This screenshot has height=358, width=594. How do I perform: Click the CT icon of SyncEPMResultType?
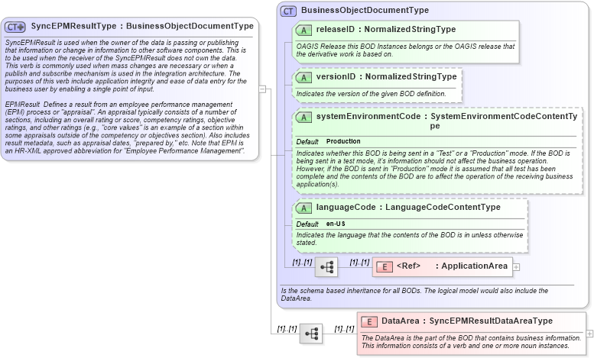(x=15, y=27)
